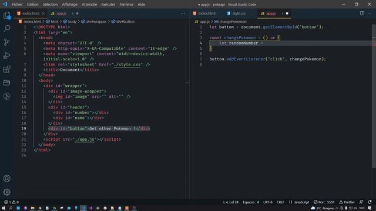Switch to app.js tab in left group

click(65, 13)
